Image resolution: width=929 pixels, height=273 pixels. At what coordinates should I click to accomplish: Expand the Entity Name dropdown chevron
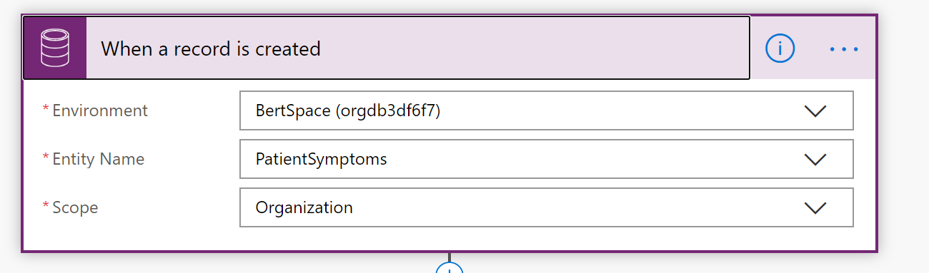[x=815, y=160]
